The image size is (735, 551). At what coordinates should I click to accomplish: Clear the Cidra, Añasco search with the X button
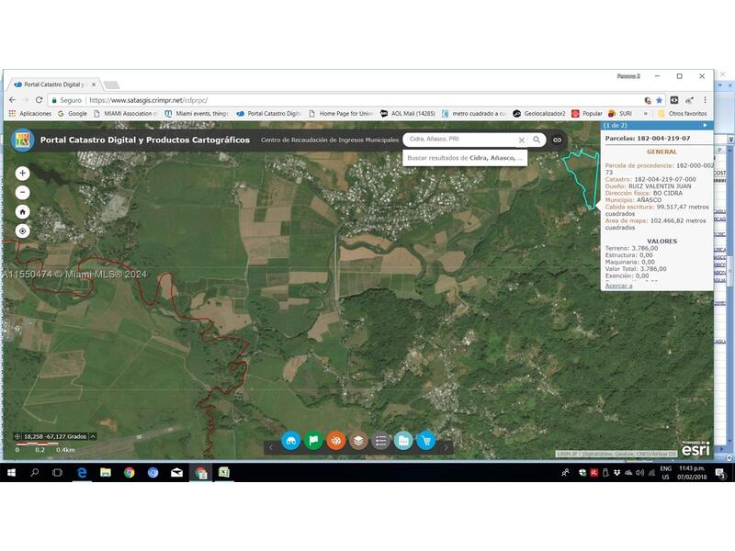(521, 140)
